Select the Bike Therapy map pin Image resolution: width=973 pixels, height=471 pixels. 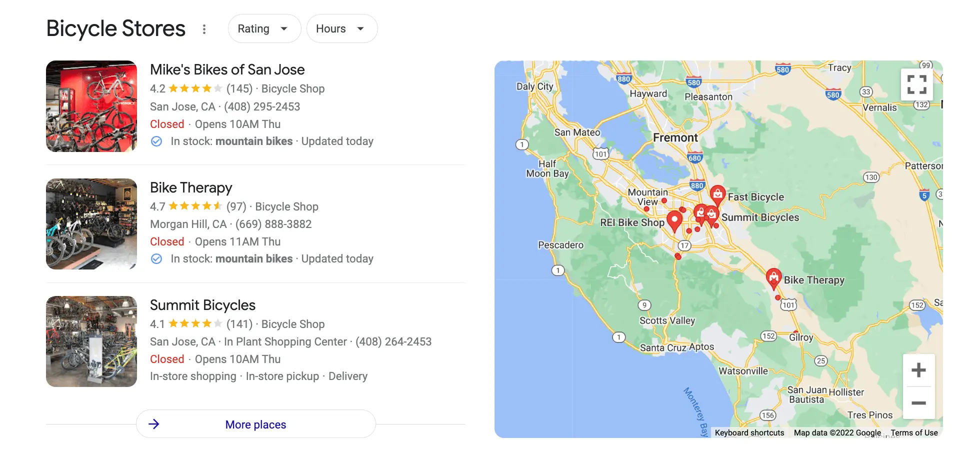tap(773, 278)
